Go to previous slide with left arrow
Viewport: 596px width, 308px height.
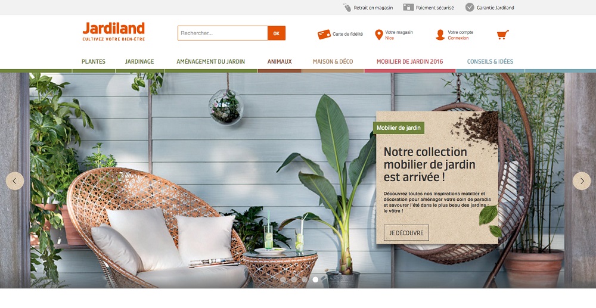15,181
